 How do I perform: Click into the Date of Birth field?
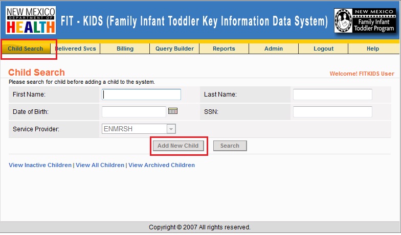point(134,112)
